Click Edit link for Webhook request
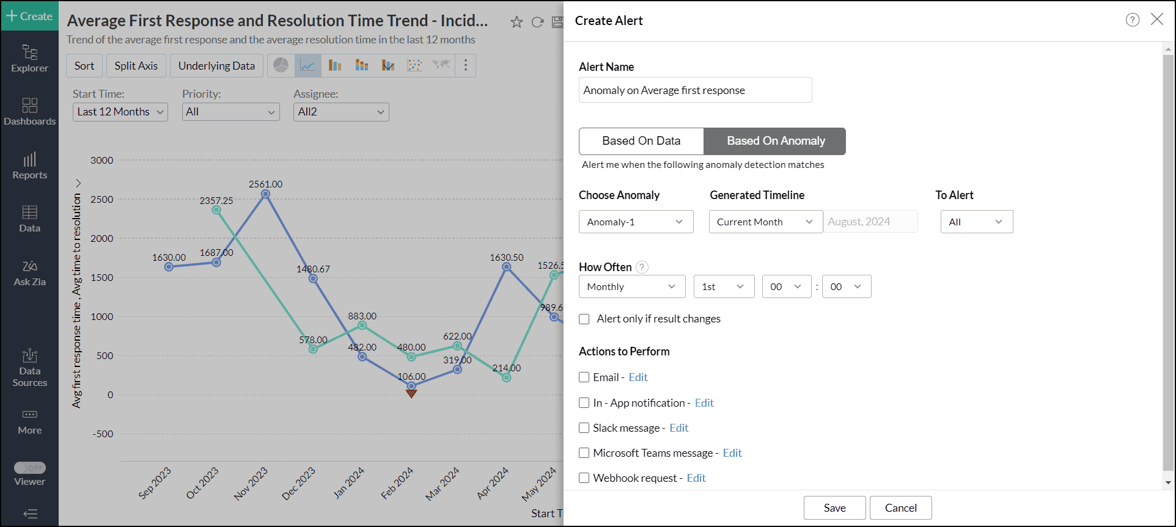This screenshot has width=1176, height=527. (x=696, y=478)
